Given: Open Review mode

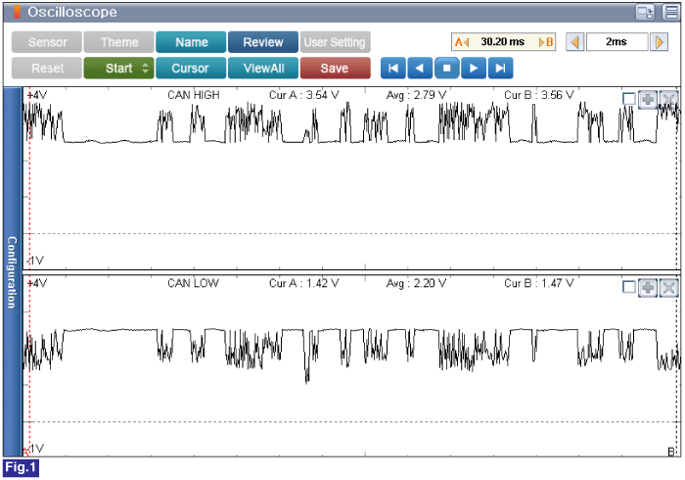Looking at the screenshot, I should tap(263, 42).
